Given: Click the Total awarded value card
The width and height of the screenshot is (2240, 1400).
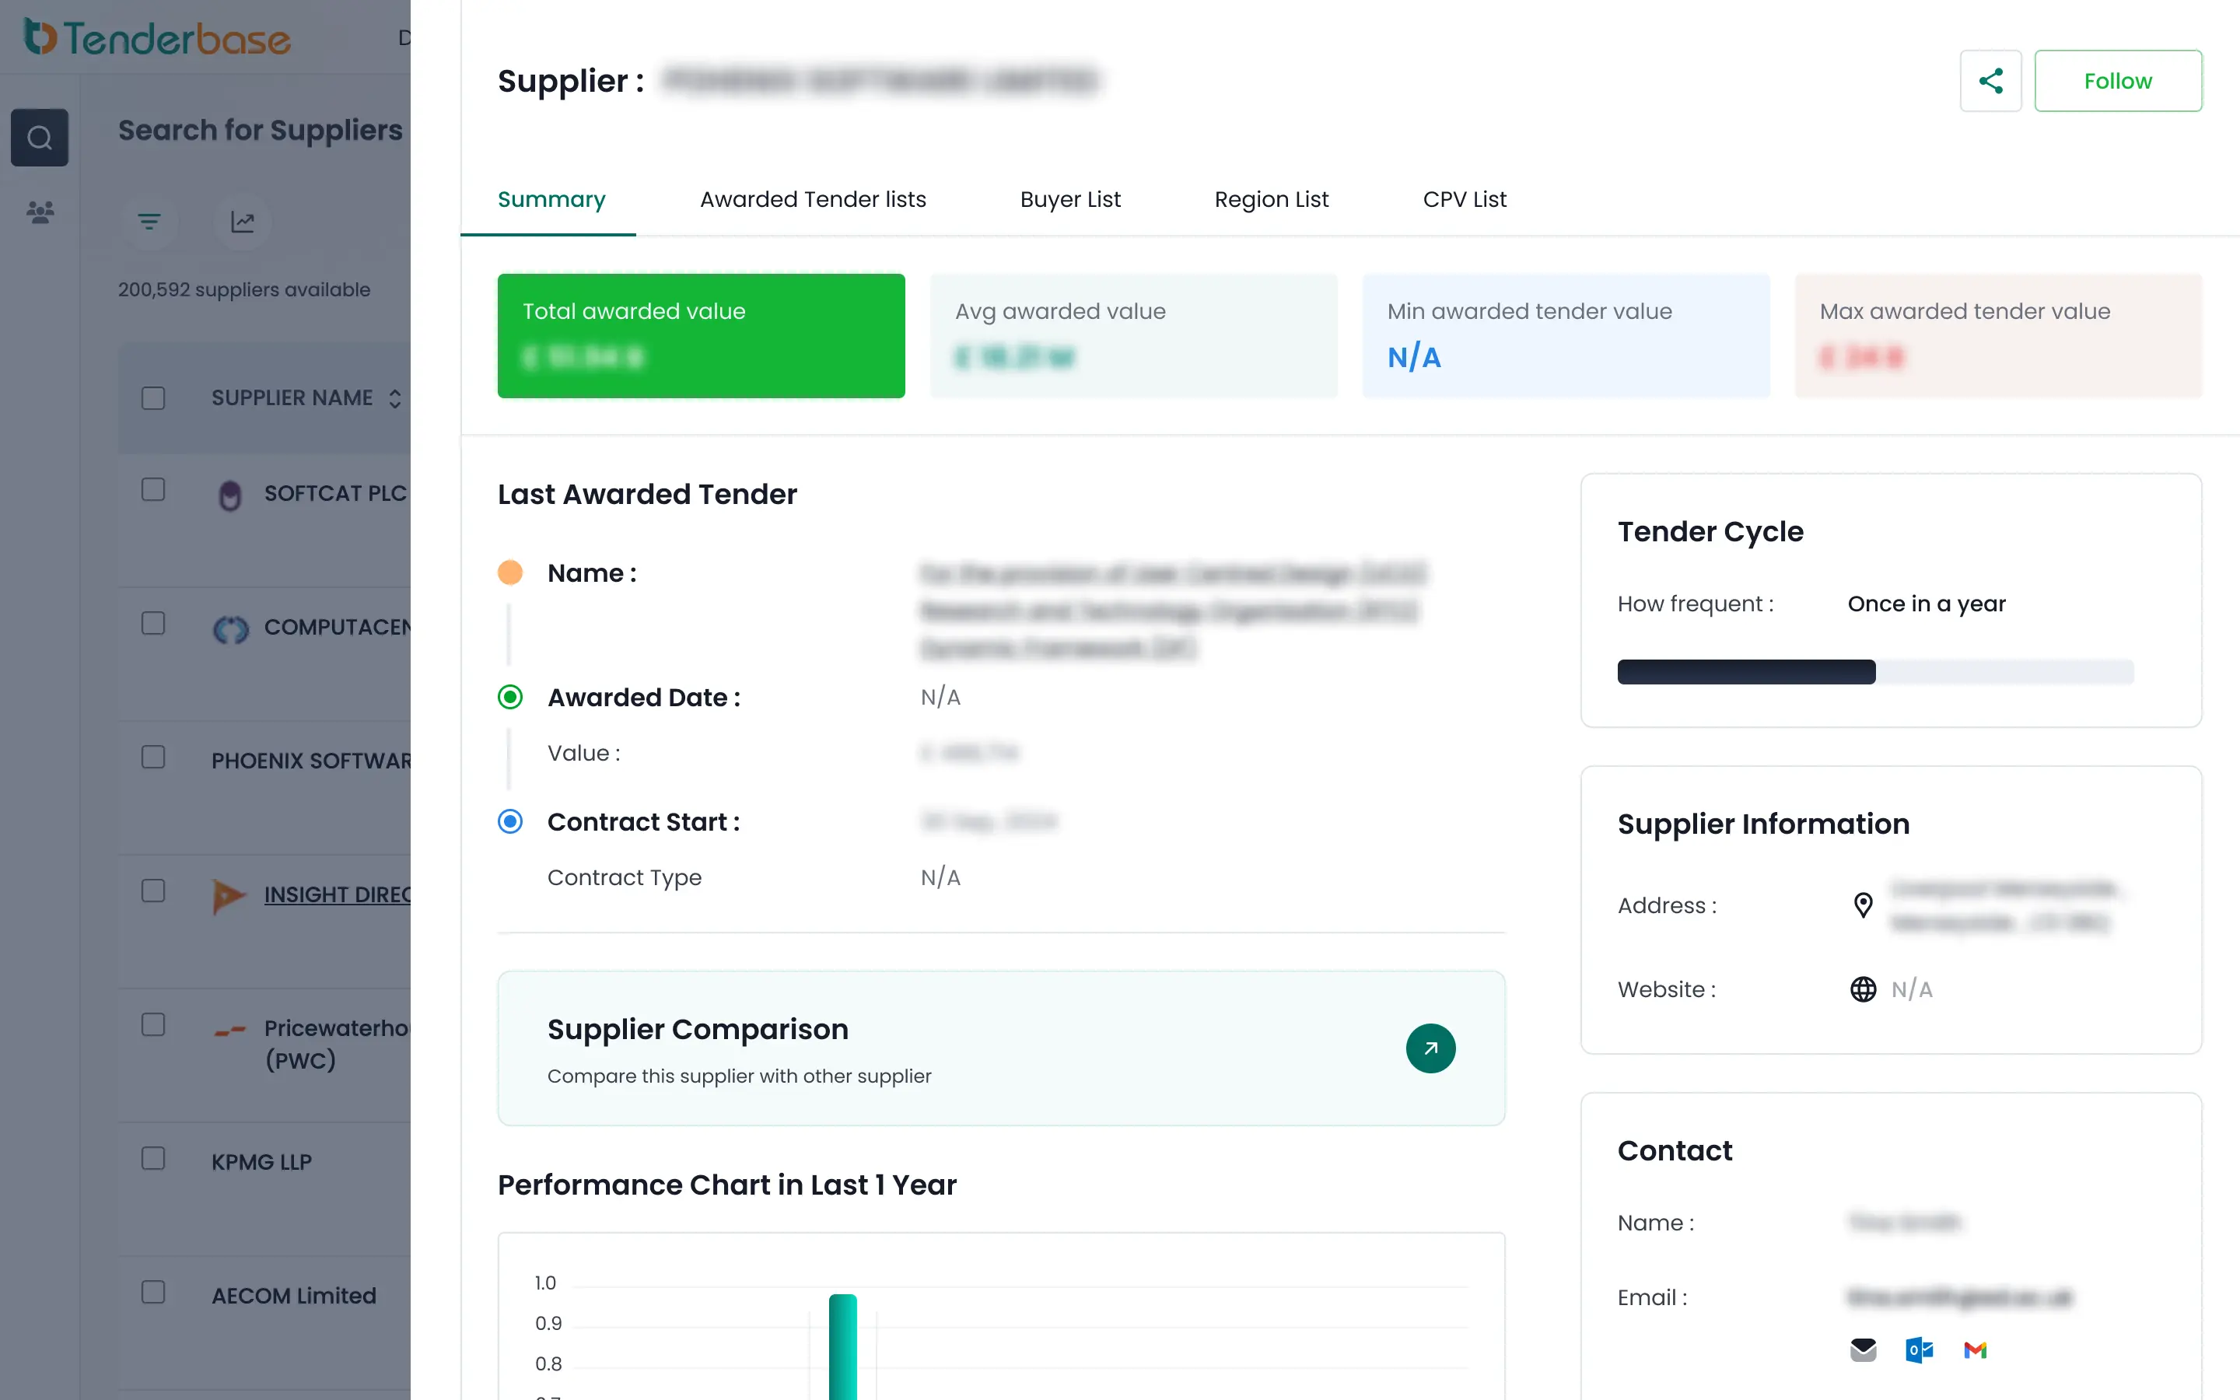Looking at the screenshot, I should click(x=701, y=335).
